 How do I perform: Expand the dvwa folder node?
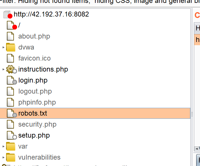coord(3,47)
